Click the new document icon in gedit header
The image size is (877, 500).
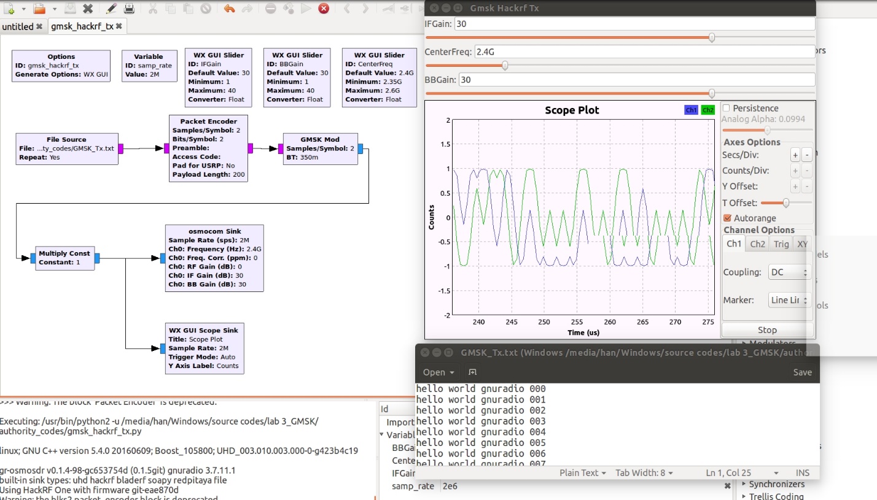click(x=472, y=372)
